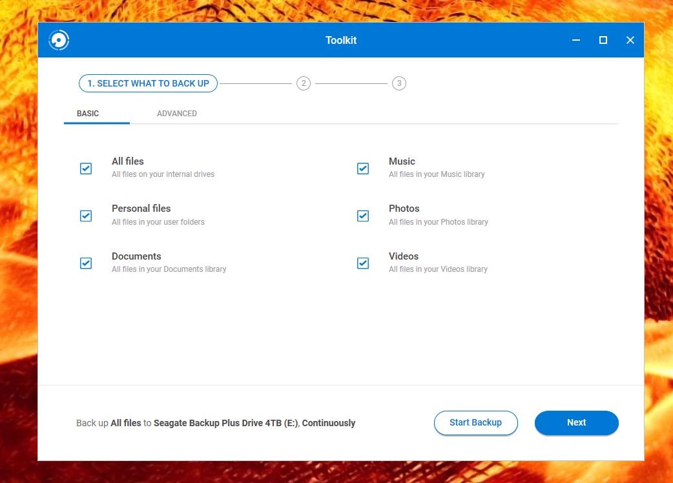Screen dimensions: 673x483
Task: Click 'All files in your Videos library' description
Action: [438, 269]
